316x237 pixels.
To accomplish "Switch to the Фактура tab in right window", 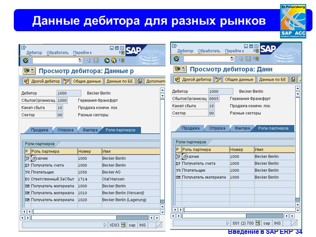I will (x=242, y=128).
